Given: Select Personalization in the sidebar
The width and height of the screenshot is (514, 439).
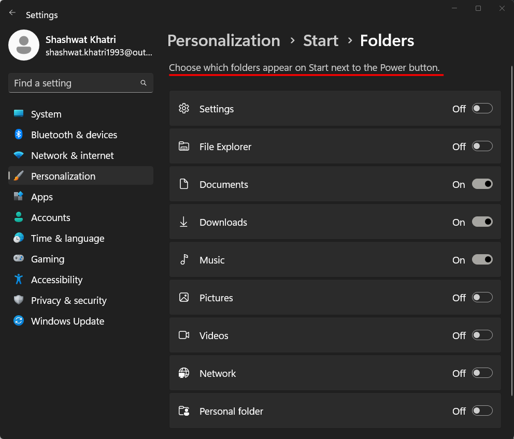Looking at the screenshot, I should pos(64,175).
